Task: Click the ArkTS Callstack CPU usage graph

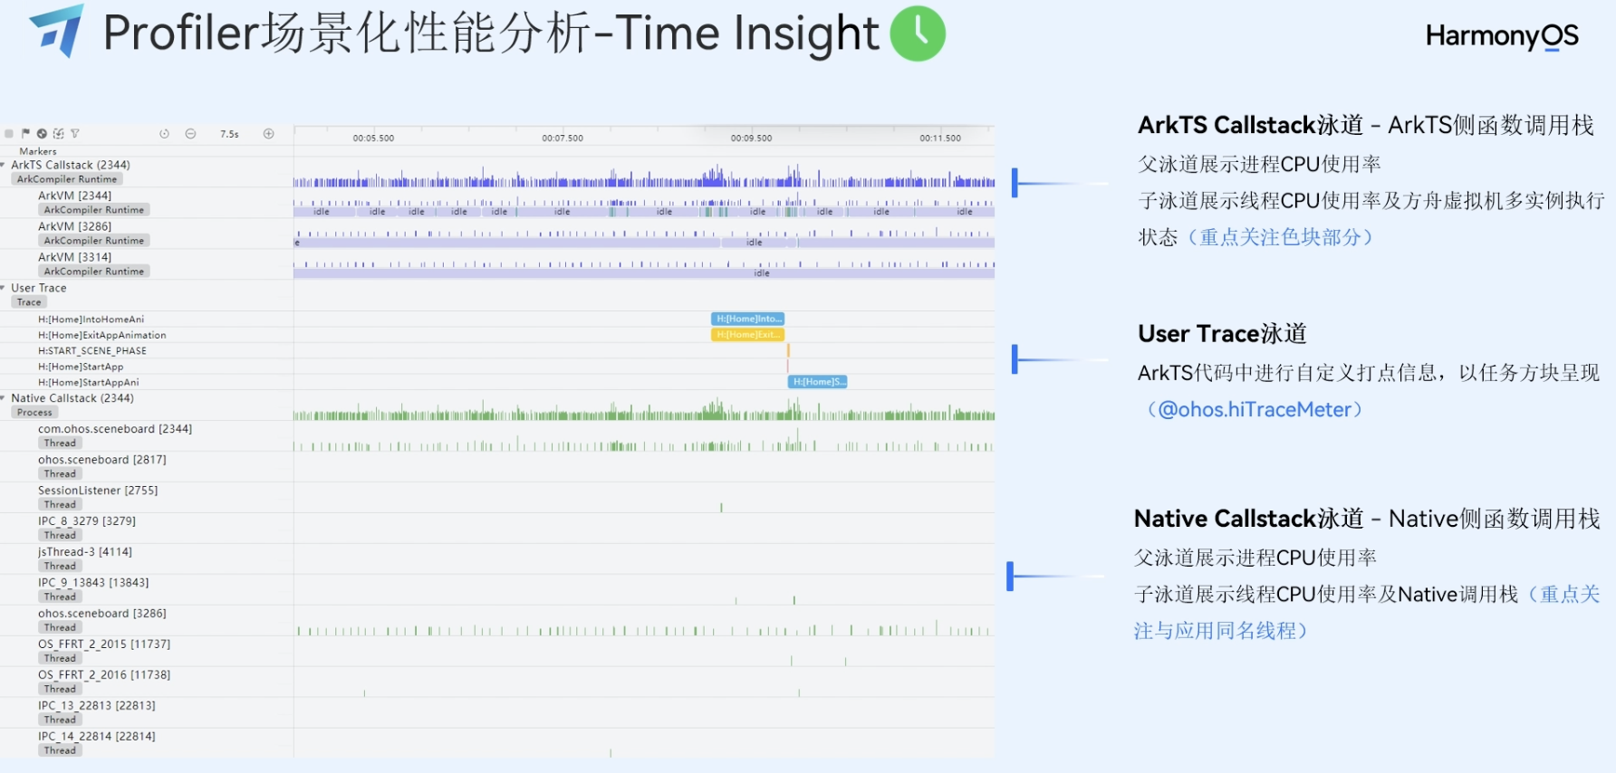Action: pyautogui.click(x=644, y=177)
